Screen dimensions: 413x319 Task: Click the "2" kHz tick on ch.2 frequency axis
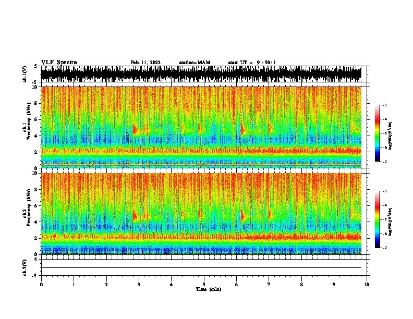(37, 238)
